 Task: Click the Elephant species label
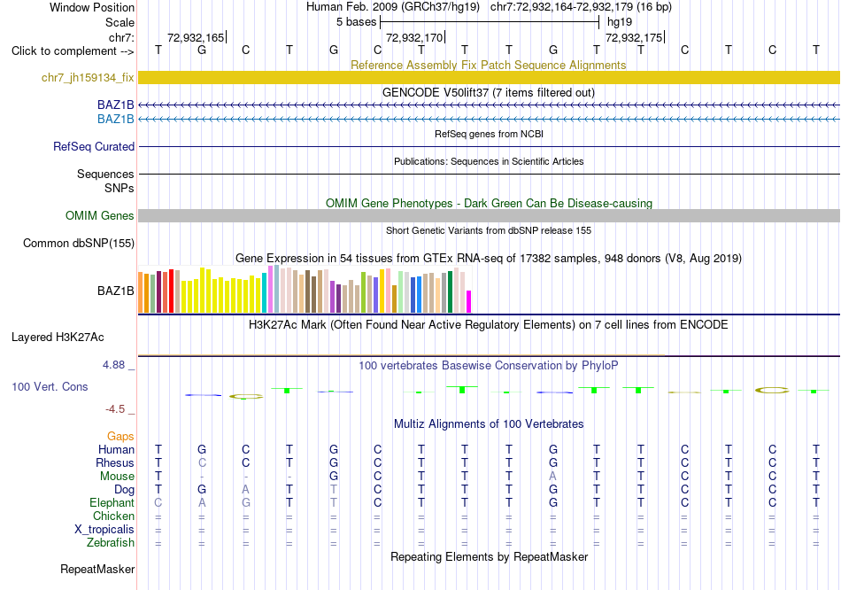pyautogui.click(x=112, y=503)
